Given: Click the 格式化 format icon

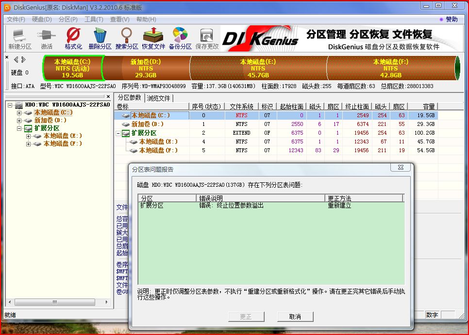Looking at the screenshot, I should 73,39.
